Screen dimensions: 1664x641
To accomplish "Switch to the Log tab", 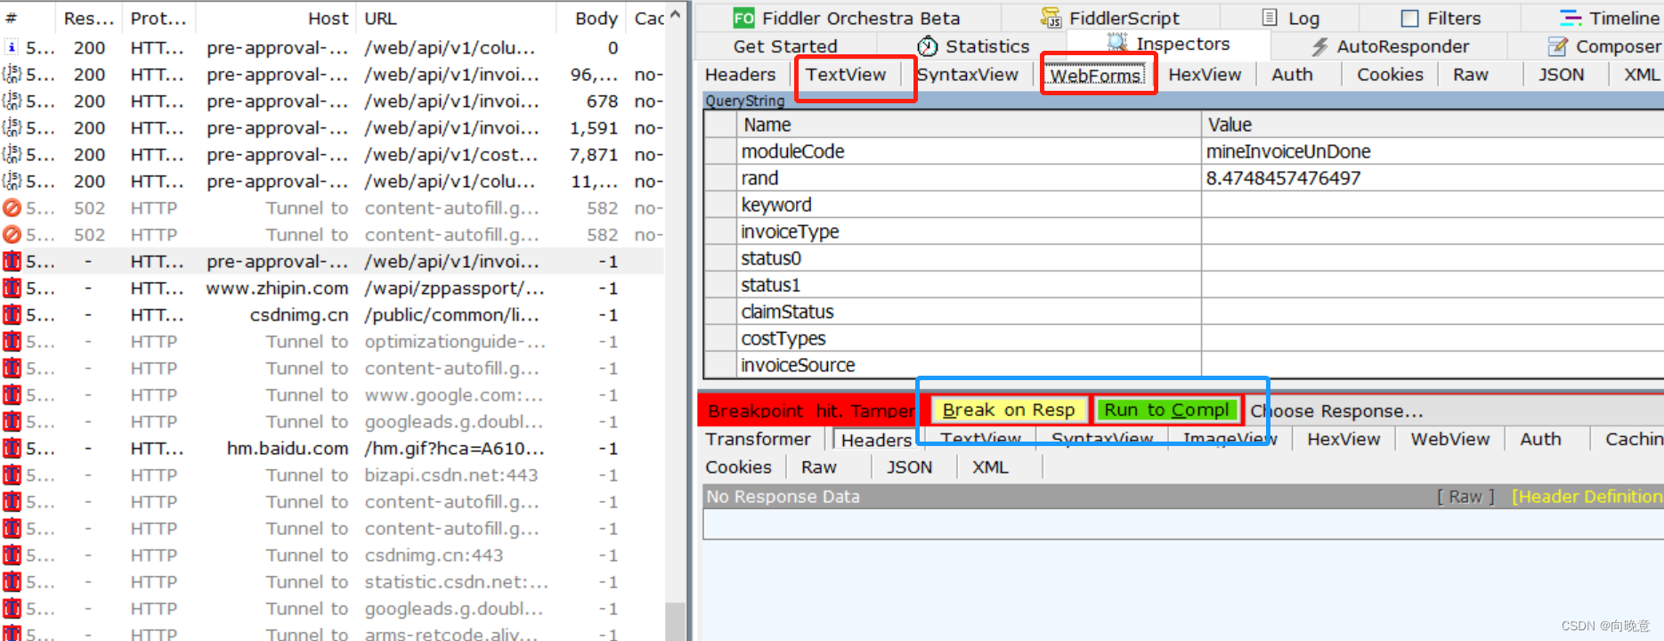I will 1291,18.
